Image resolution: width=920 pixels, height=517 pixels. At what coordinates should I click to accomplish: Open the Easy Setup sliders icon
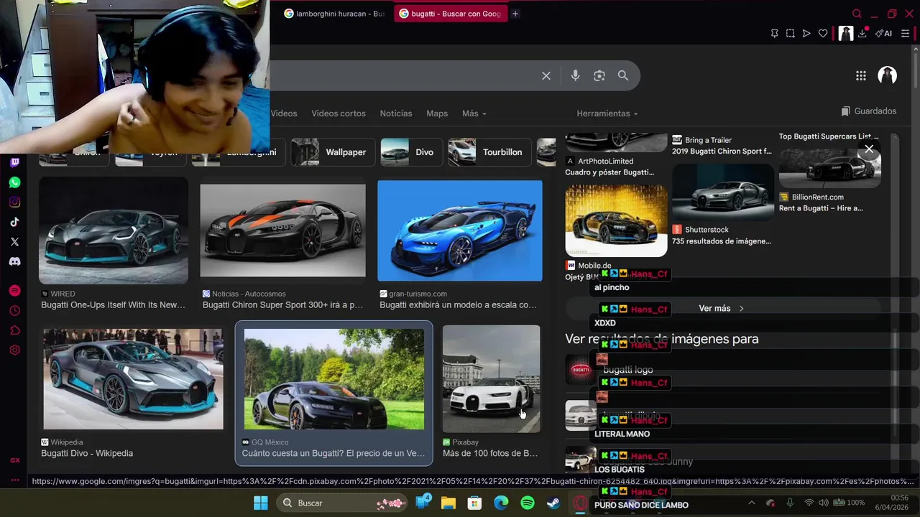coord(906,33)
